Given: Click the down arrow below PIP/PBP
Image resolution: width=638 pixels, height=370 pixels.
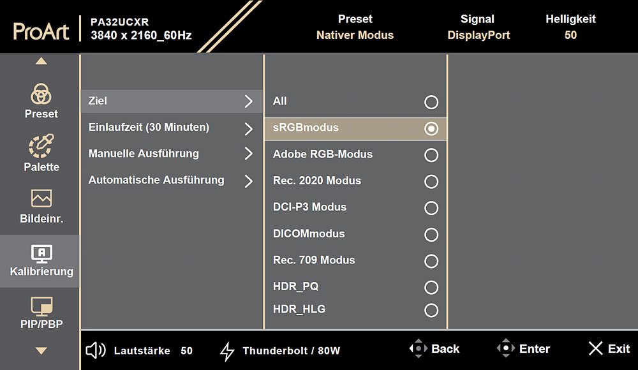Looking at the screenshot, I should 41,350.
